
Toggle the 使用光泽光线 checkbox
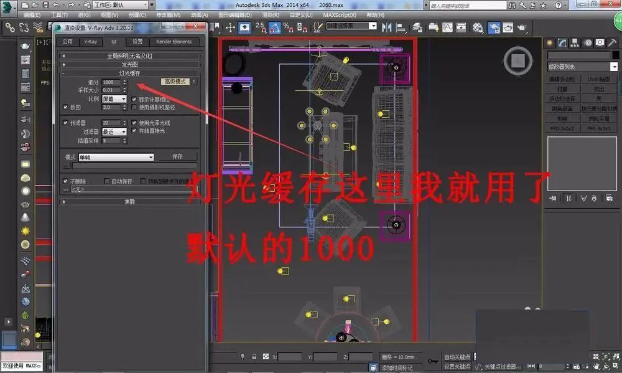134,123
